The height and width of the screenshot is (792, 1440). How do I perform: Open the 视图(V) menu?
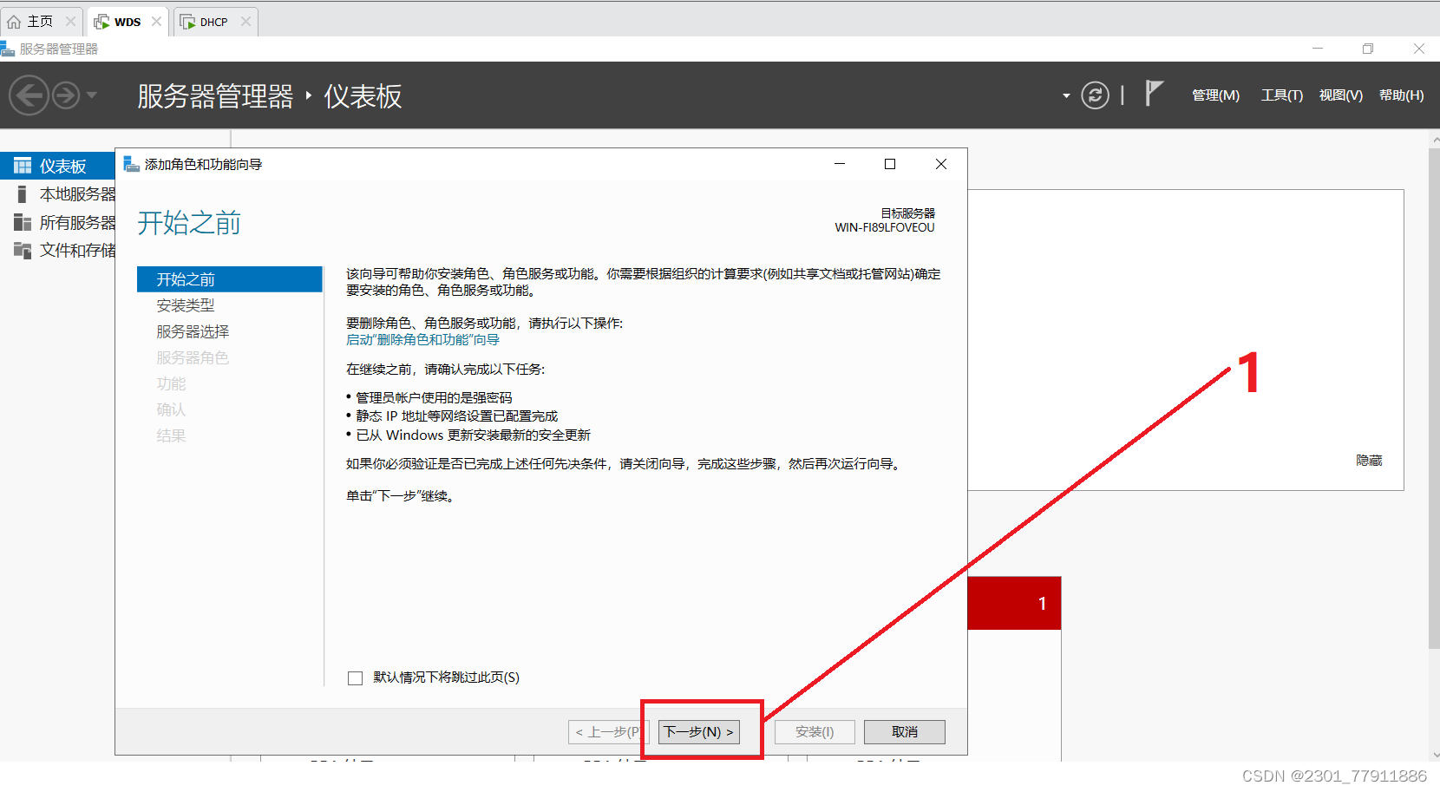point(1340,95)
